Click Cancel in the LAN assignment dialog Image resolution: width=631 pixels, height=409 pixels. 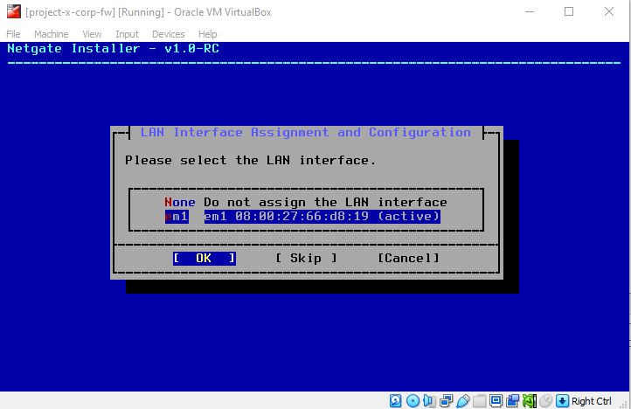pyautogui.click(x=408, y=258)
